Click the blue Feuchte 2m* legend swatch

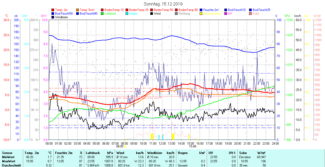(x=201, y=10)
